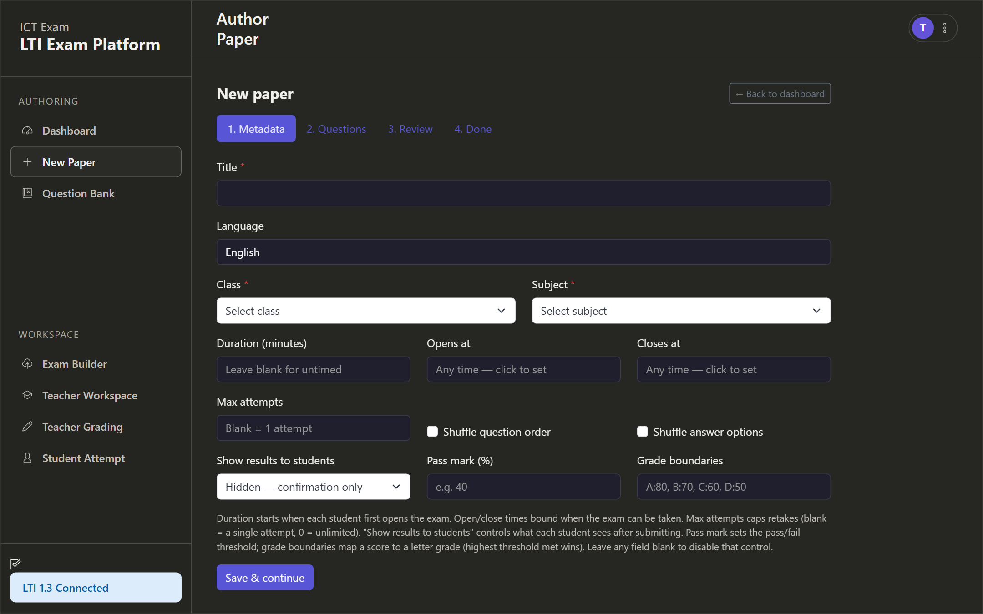983x614 pixels.
Task: Select the 1. Metadata step tab
Action: (x=256, y=129)
